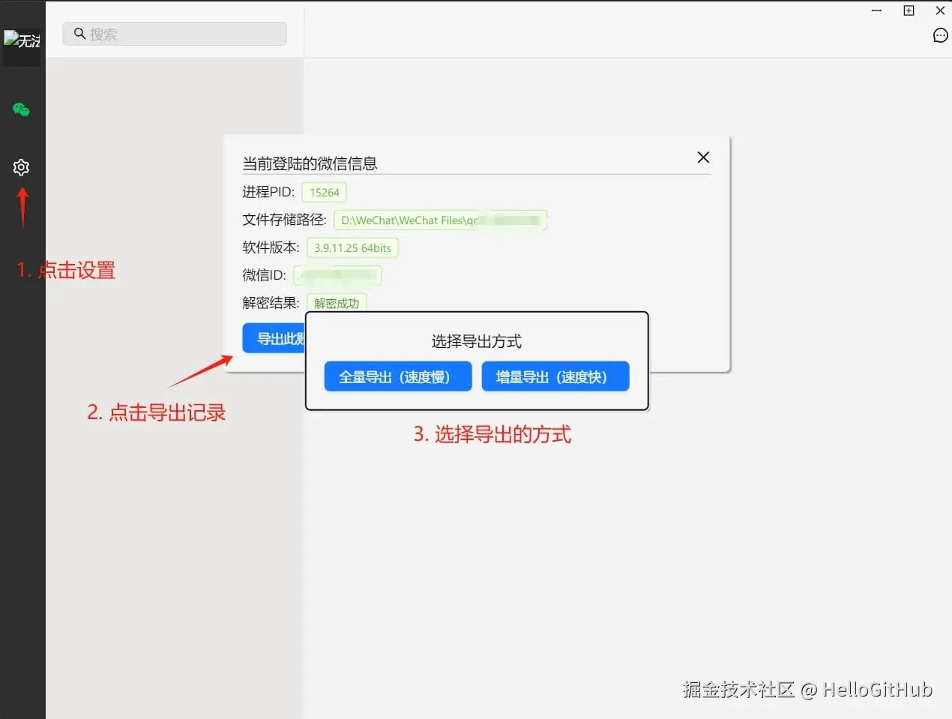Click the 当前登陆的微信信息 dialog title
The height and width of the screenshot is (719, 952).
(x=310, y=163)
